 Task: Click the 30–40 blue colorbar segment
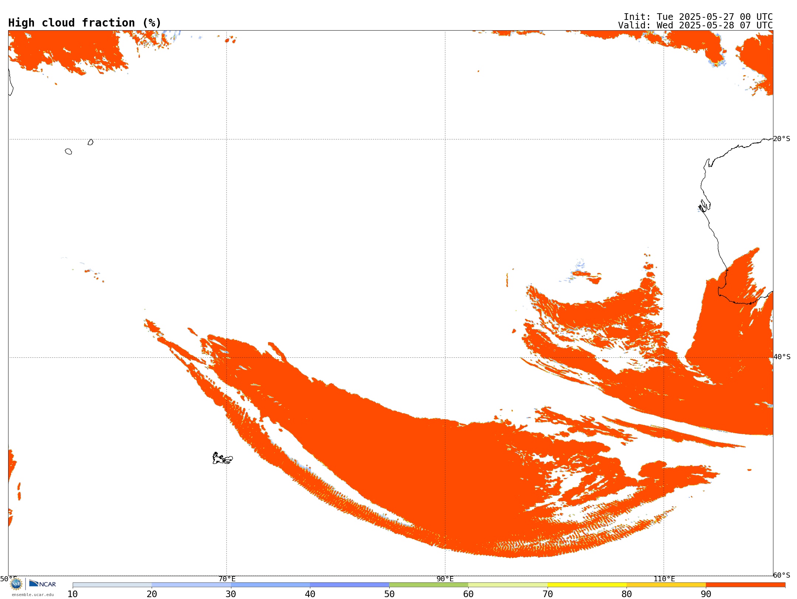click(x=270, y=585)
